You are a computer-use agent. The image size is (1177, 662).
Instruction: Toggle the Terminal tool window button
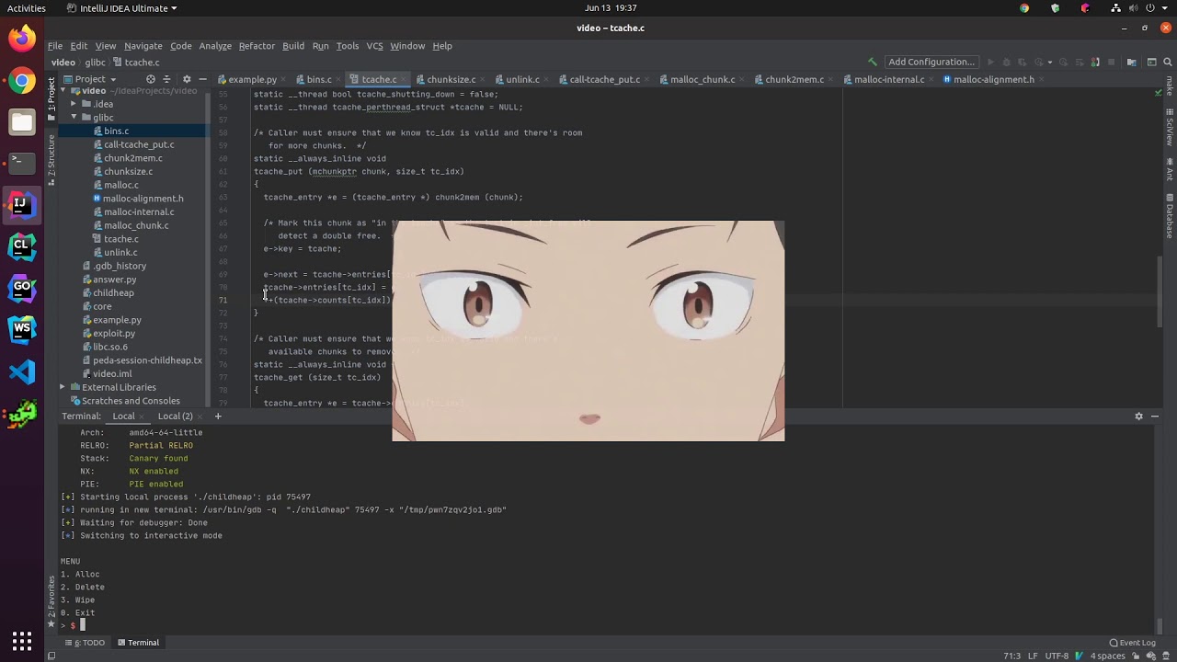tap(138, 643)
